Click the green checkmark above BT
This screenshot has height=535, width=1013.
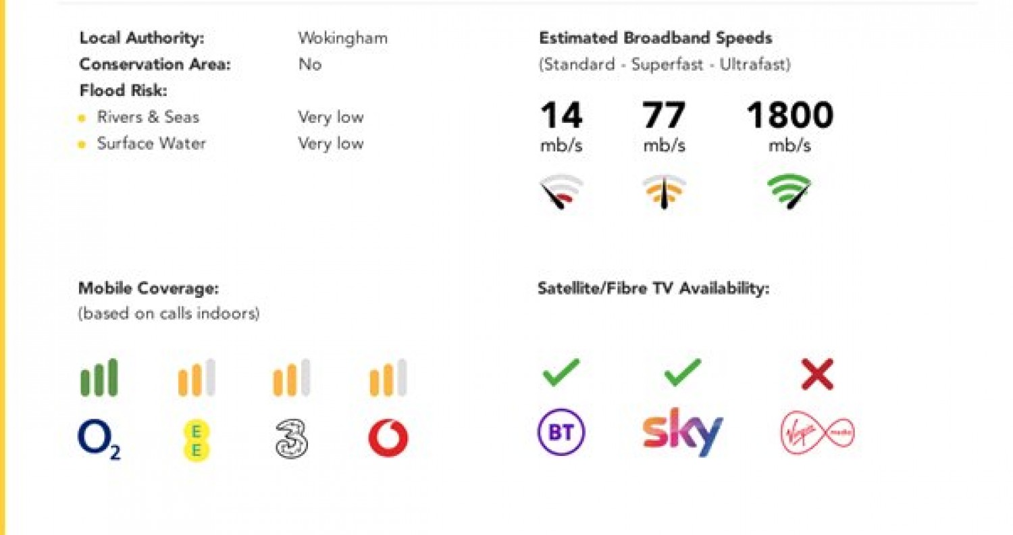pos(561,373)
